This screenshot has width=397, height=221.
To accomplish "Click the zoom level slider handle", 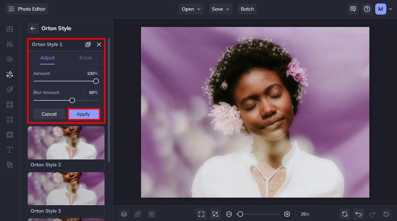I will click(240, 214).
